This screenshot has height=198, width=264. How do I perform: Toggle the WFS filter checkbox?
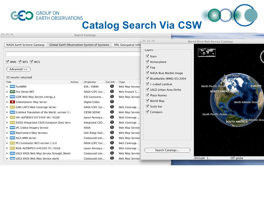(x=20, y=62)
